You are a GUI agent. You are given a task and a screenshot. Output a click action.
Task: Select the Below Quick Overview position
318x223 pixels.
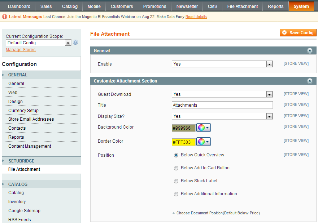click(x=176, y=155)
